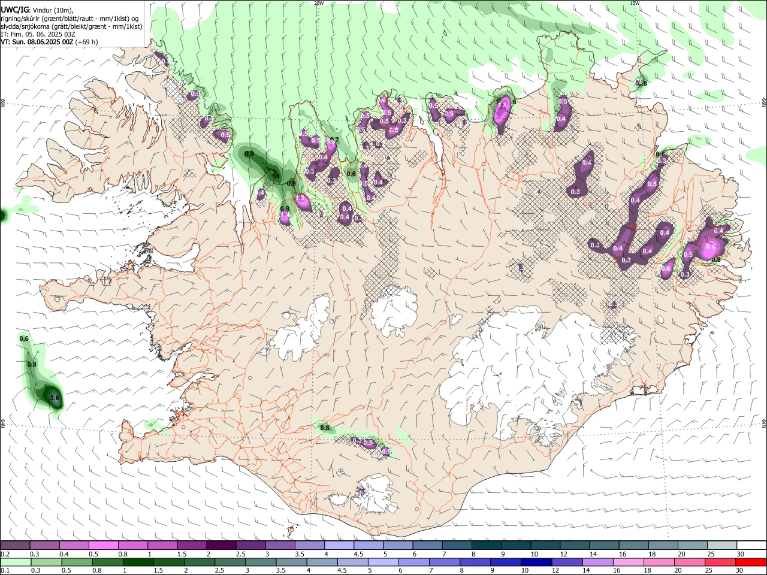Click the white snow-scale swatch at 30
The image size is (767, 575).
(751, 545)
